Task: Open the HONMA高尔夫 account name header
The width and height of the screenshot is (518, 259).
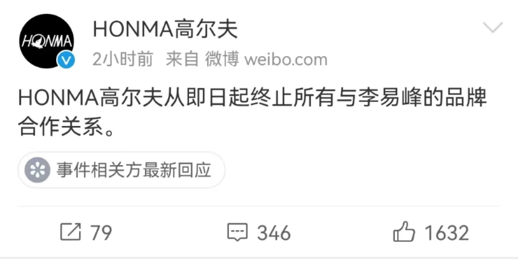Action: (165, 29)
